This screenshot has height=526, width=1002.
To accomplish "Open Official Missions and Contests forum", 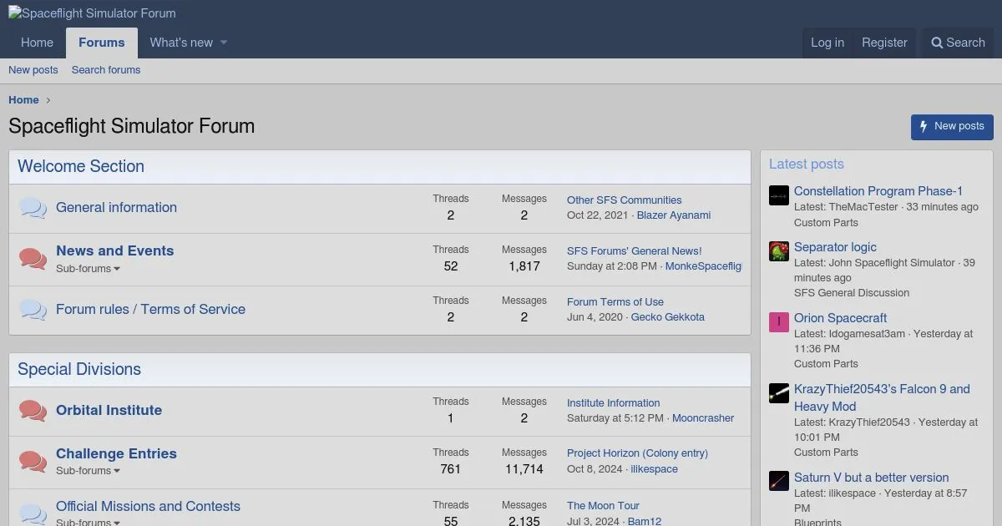I will [x=148, y=506].
